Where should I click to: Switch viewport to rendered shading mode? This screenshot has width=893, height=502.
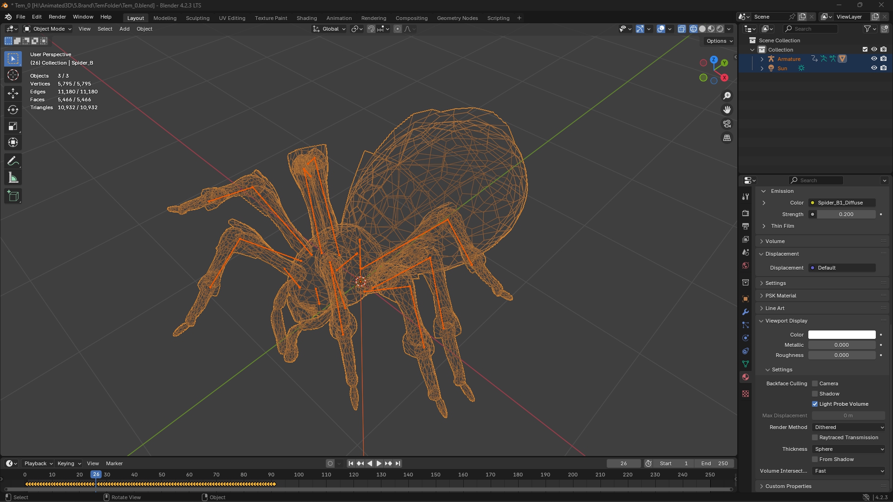719,28
